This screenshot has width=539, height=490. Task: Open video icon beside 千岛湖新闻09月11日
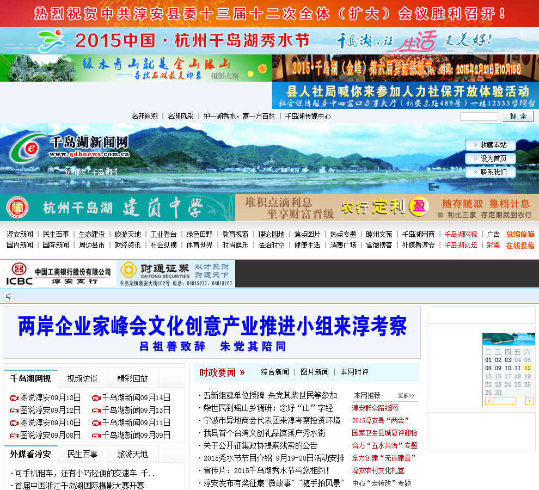(96, 422)
